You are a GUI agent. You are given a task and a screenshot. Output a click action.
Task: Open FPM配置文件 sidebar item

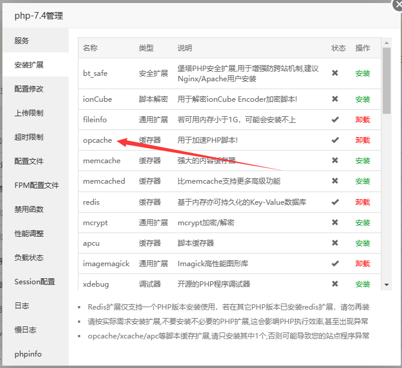36,185
